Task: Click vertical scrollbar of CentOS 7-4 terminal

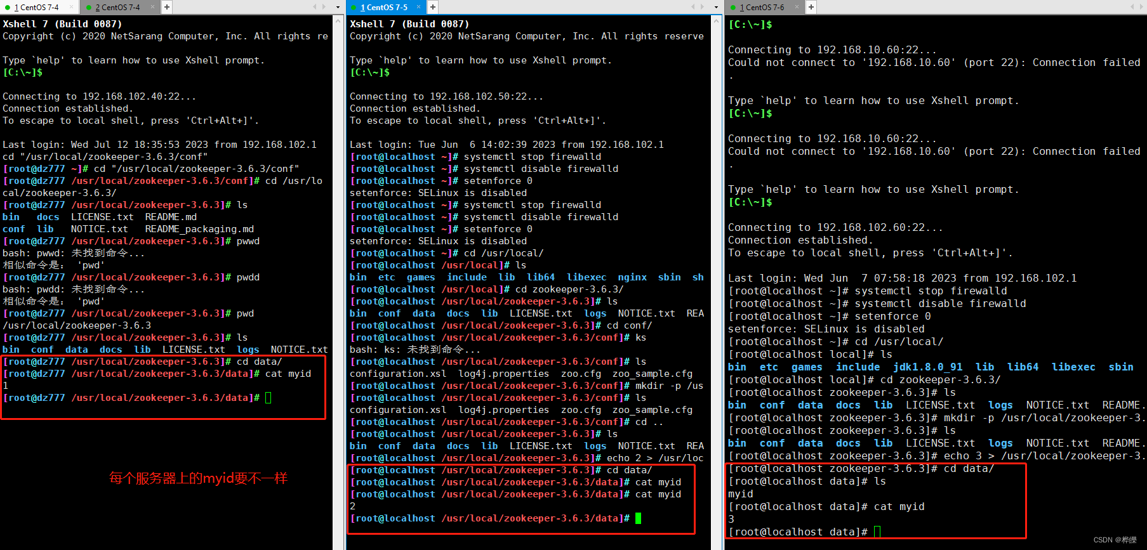Action: (338, 282)
